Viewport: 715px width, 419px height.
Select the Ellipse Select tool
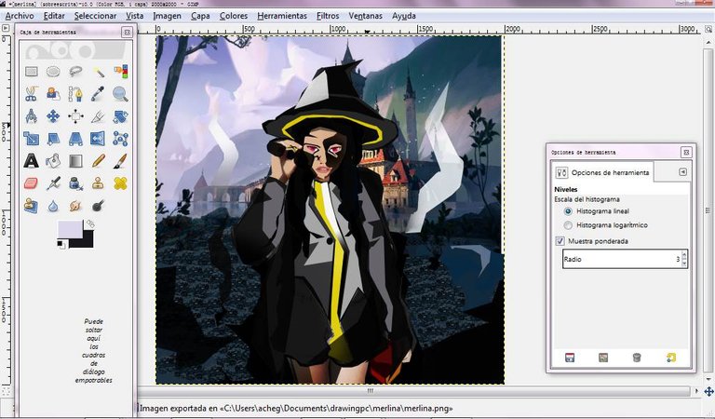coord(53,72)
